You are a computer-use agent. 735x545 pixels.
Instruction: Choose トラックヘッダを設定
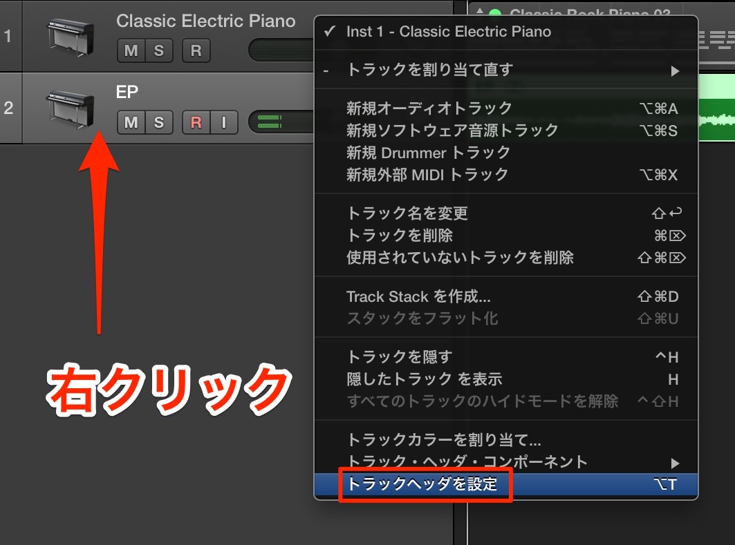coord(505,484)
